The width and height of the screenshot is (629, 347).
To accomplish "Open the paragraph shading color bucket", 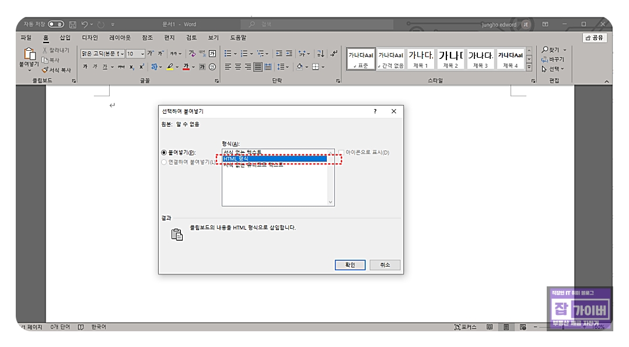I will [299, 66].
